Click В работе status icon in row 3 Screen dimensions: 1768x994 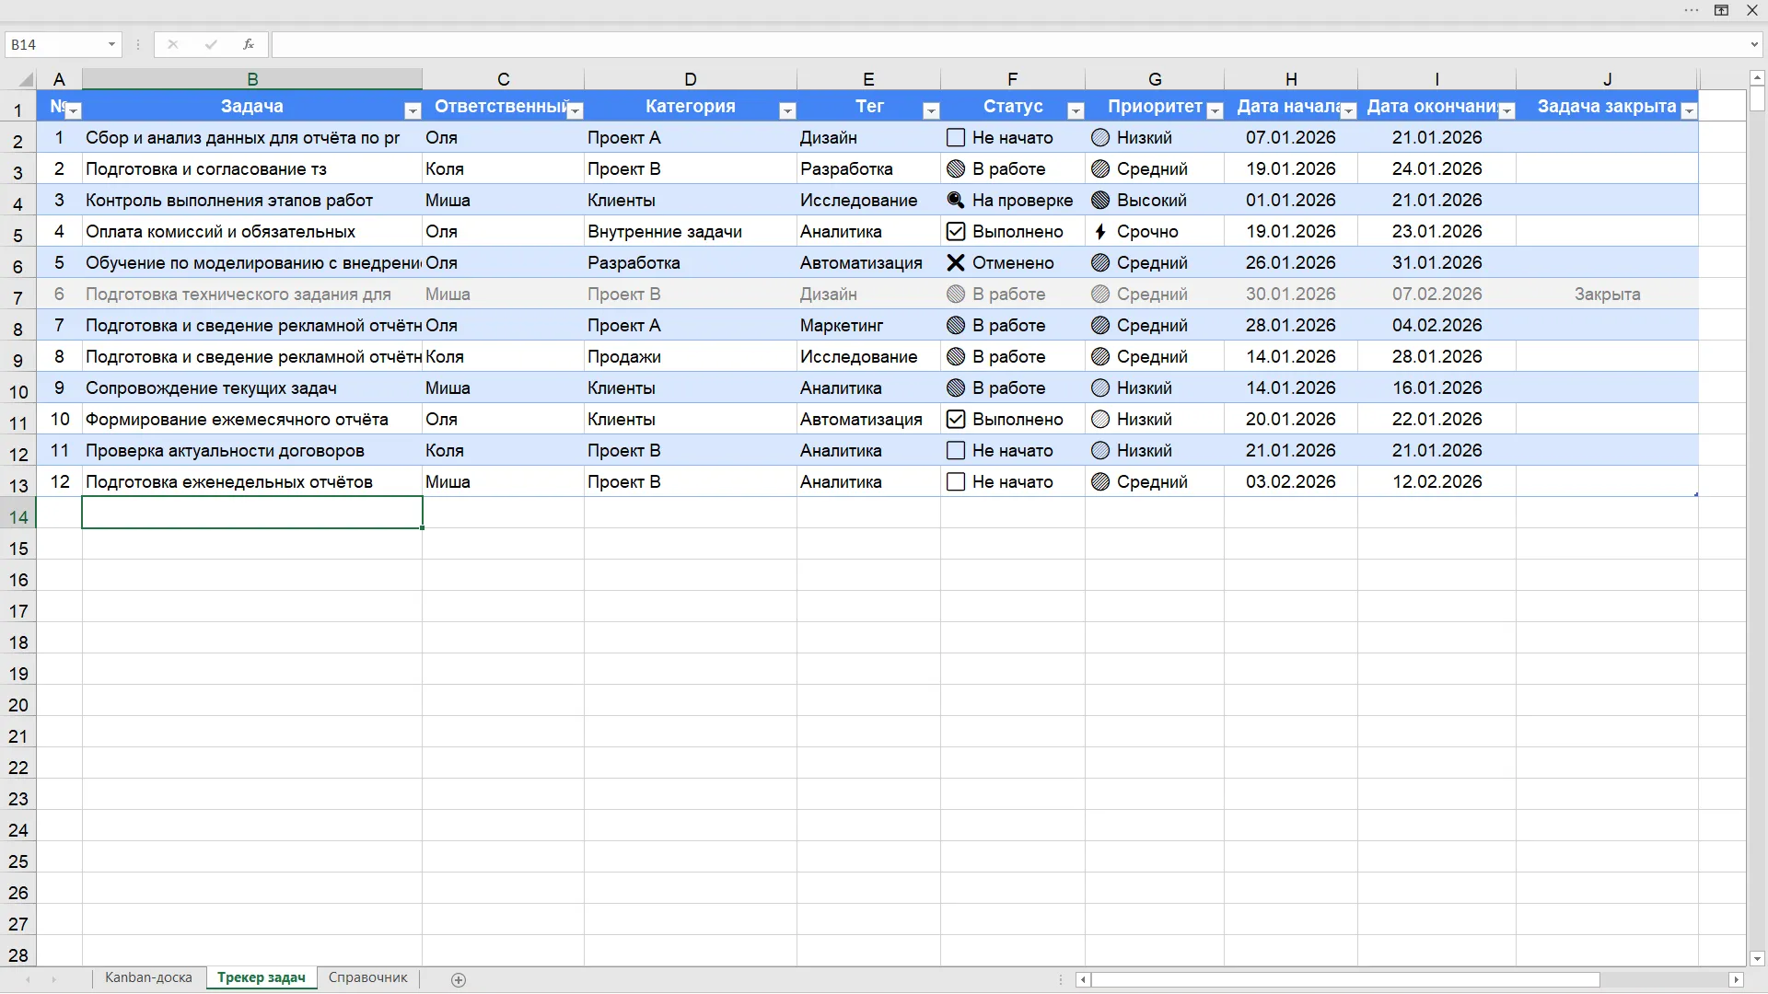(x=956, y=169)
